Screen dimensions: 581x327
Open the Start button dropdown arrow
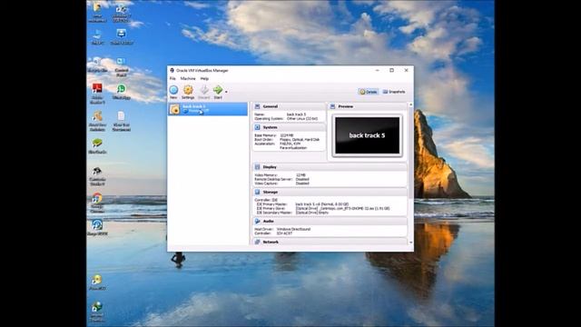(226, 92)
